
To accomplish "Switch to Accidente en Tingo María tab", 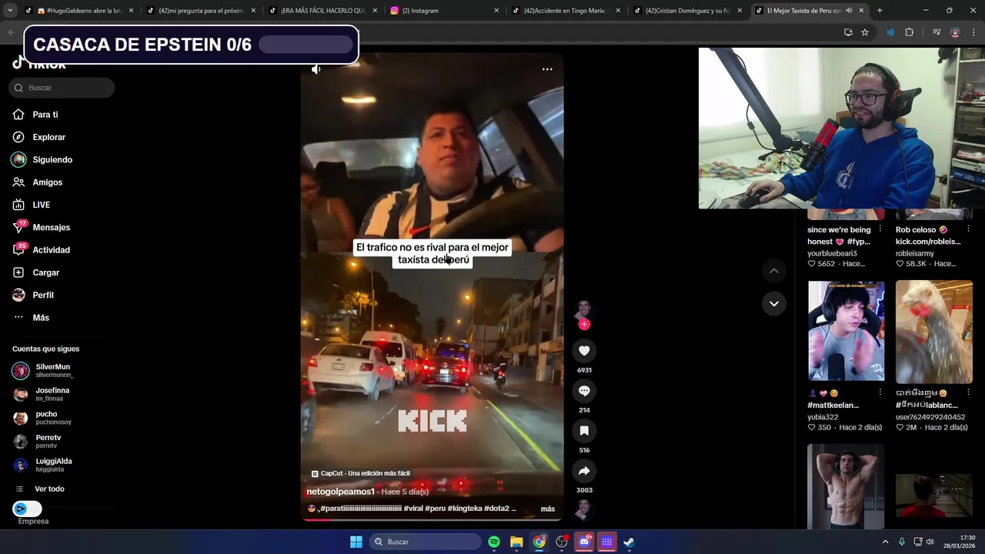I will [x=565, y=11].
